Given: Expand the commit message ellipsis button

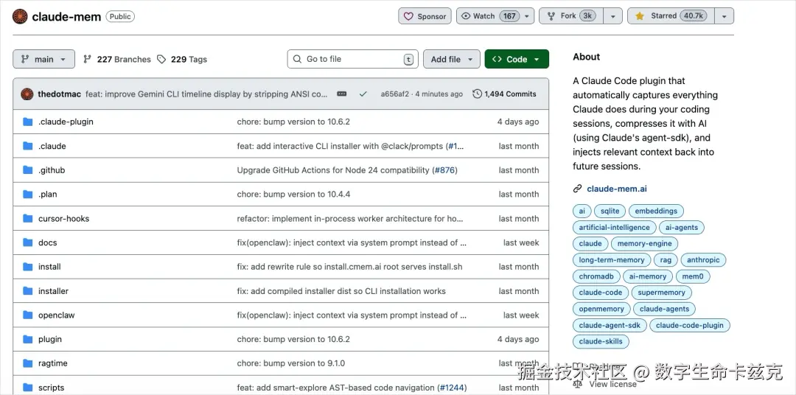Looking at the screenshot, I should (342, 94).
